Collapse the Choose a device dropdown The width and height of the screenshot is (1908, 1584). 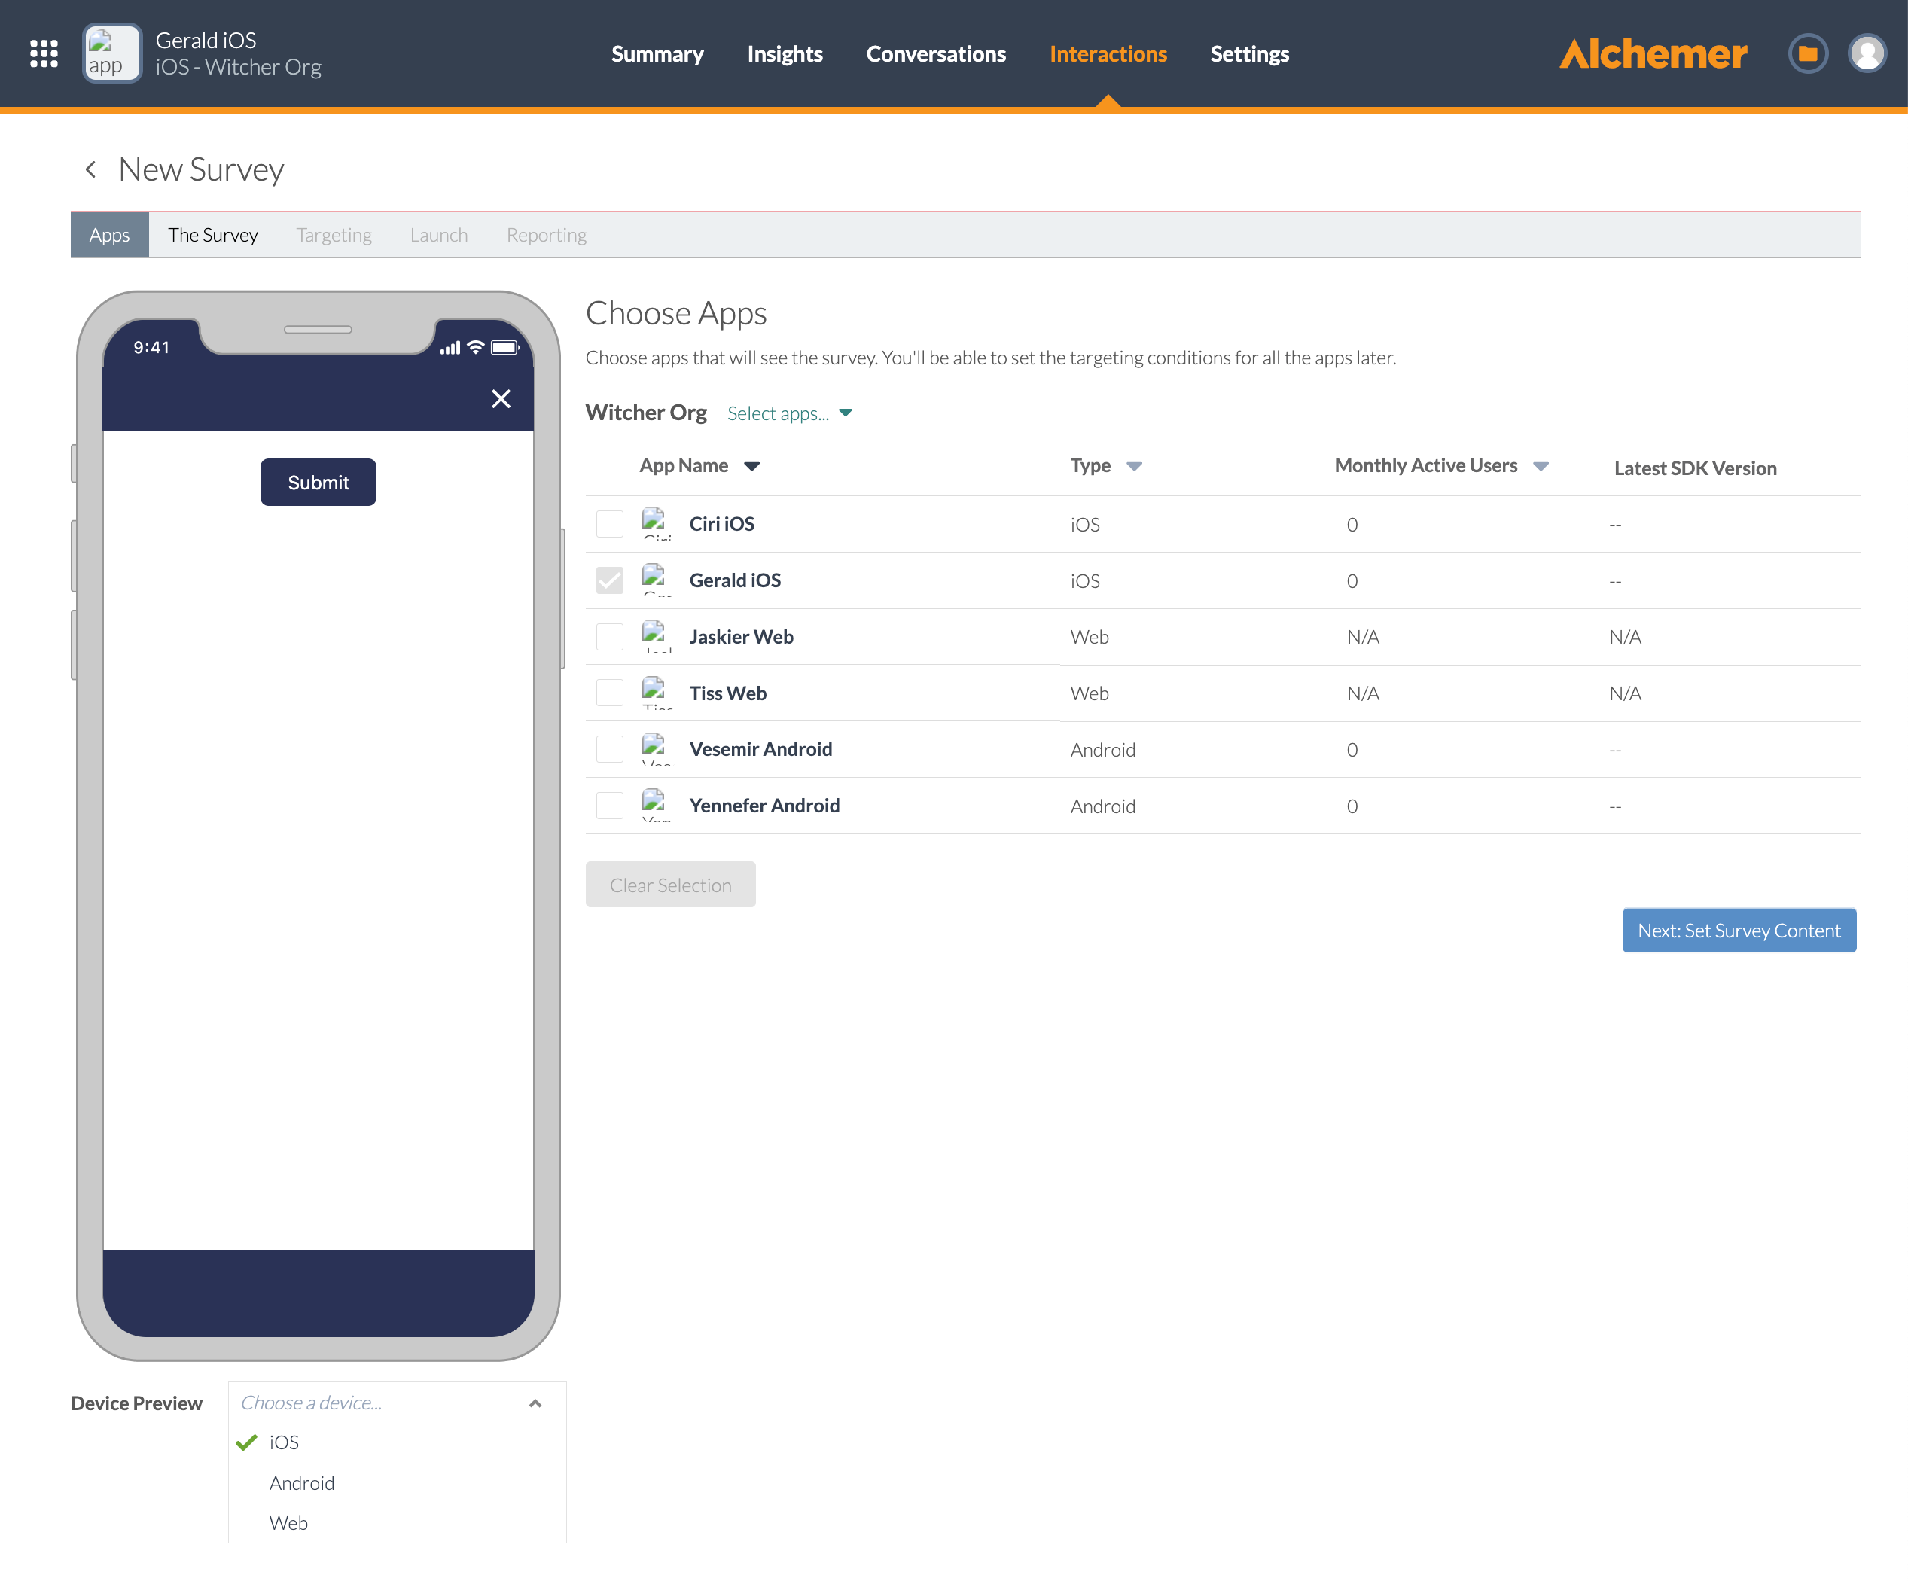(x=535, y=1403)
